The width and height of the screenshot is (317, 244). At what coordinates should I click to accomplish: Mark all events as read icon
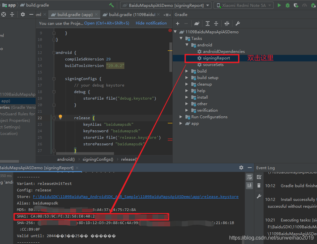click(259, 177)
